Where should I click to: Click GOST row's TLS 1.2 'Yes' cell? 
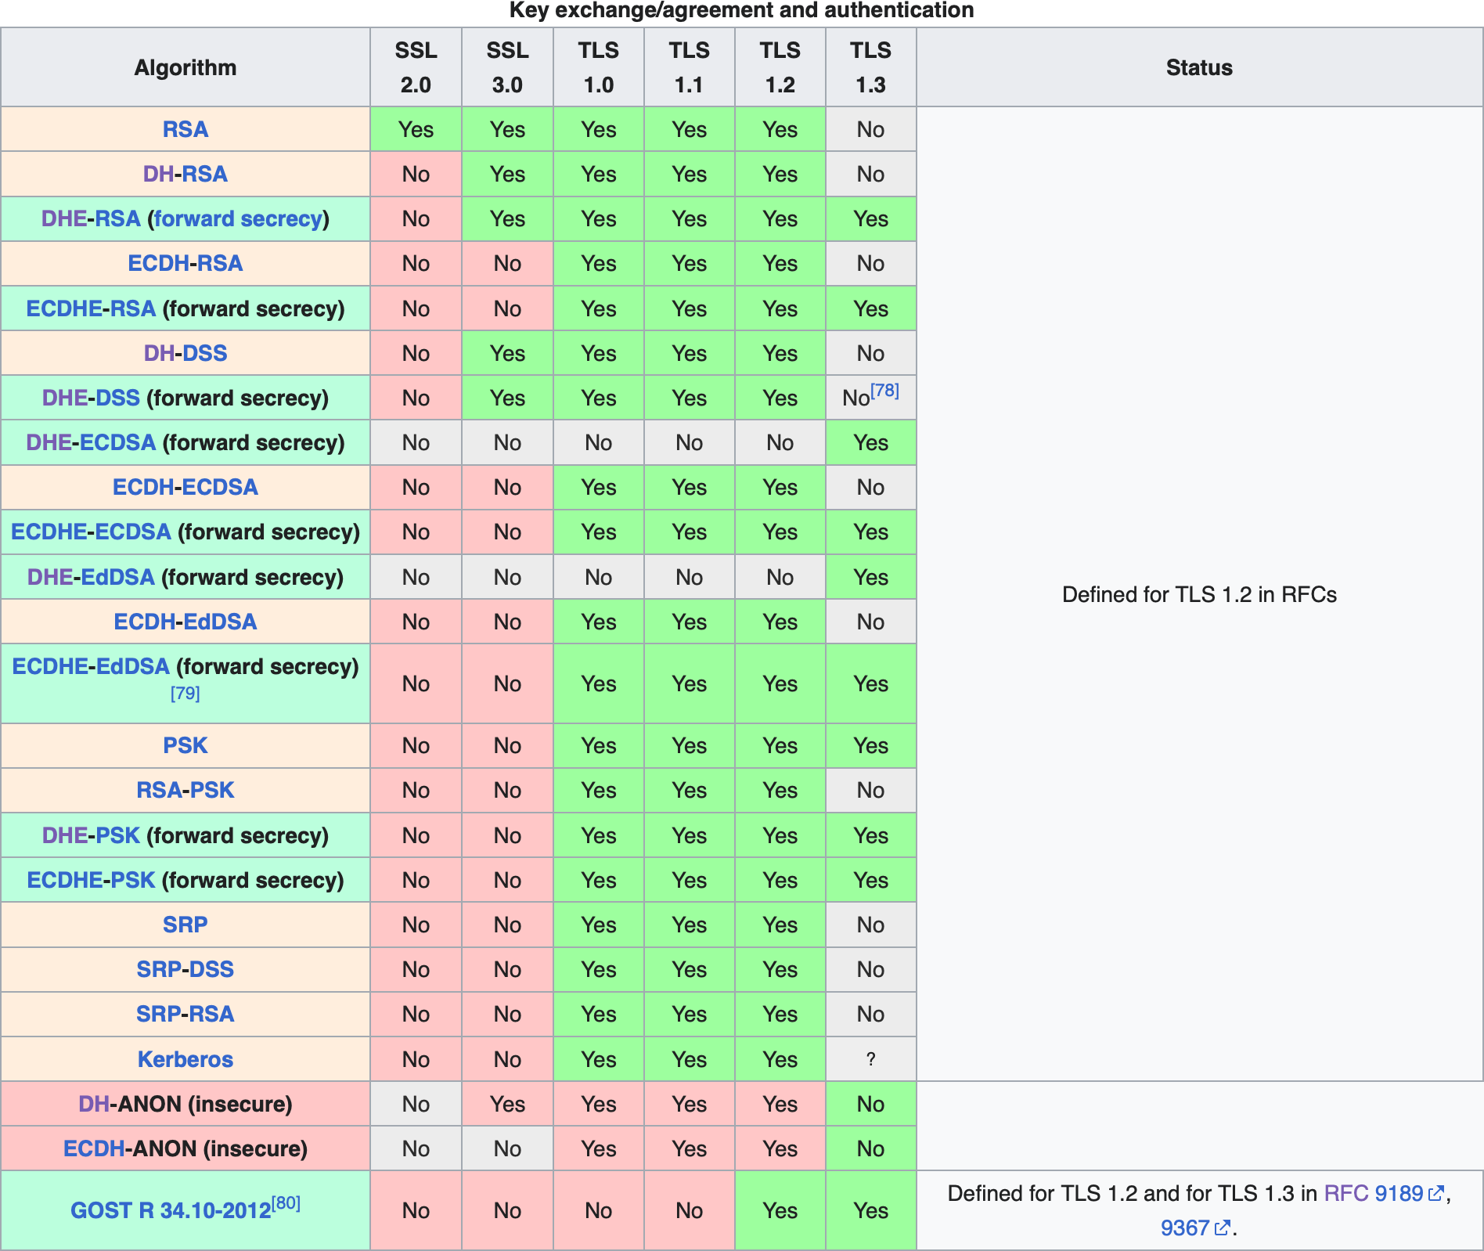coord(780,1210)
